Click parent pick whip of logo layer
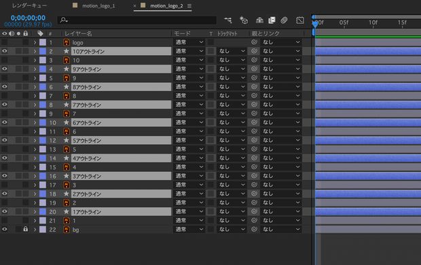This screenshot has width=421, height=265. [x=254, y=42]
